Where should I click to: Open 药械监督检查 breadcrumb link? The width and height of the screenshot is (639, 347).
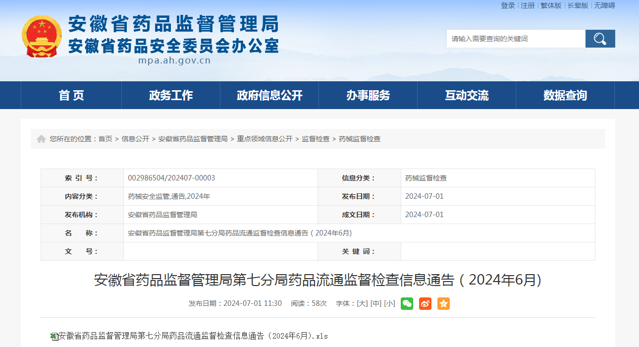point(360,139)
